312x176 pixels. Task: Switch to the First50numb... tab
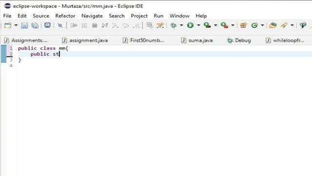[x=144, y=40]
